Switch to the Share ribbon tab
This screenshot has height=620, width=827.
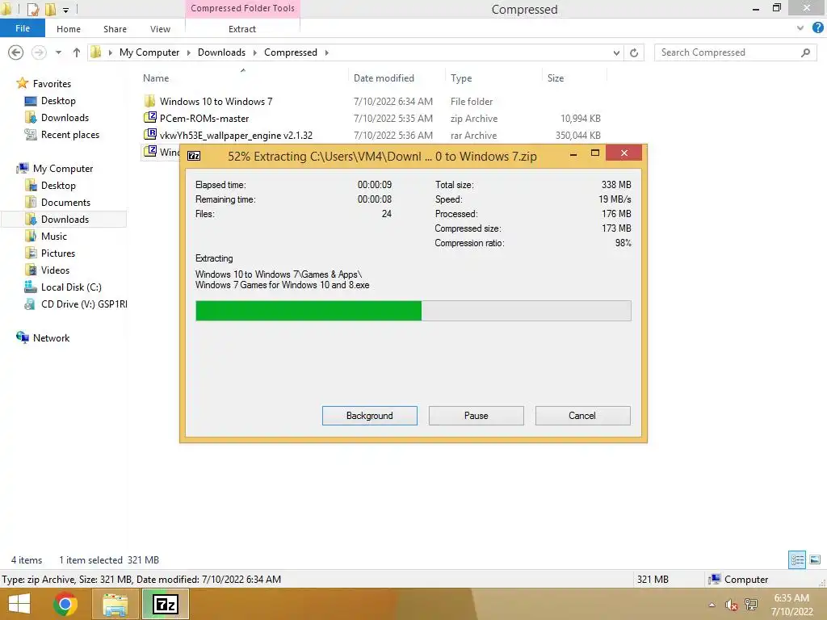(115, 29)
